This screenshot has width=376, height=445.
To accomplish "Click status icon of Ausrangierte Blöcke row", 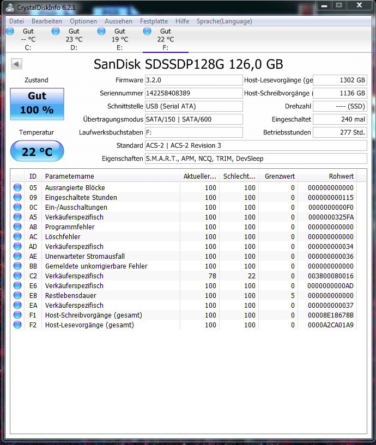I will tap(17, 187).
